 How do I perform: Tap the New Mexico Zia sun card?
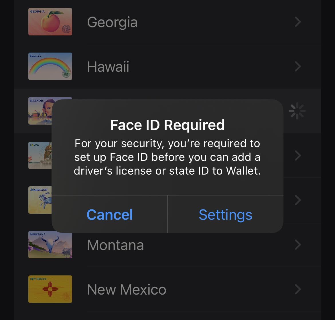click(50, 289)
